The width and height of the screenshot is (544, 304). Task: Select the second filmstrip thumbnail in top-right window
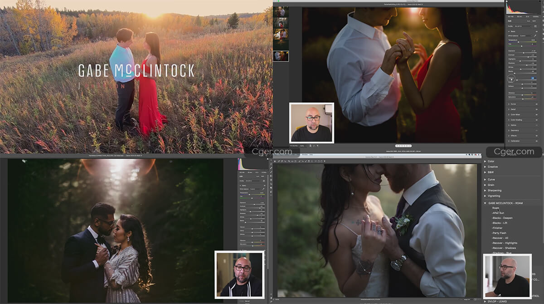pyautogui.click(x=281, y=23)
